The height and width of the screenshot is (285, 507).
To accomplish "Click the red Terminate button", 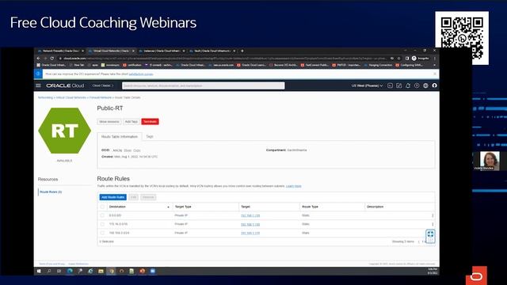I will pyautogui.click(x=150, y=122).
